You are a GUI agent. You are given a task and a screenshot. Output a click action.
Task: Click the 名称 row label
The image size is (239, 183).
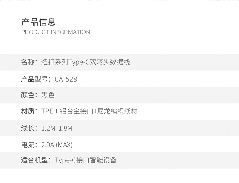coord(28,62)
